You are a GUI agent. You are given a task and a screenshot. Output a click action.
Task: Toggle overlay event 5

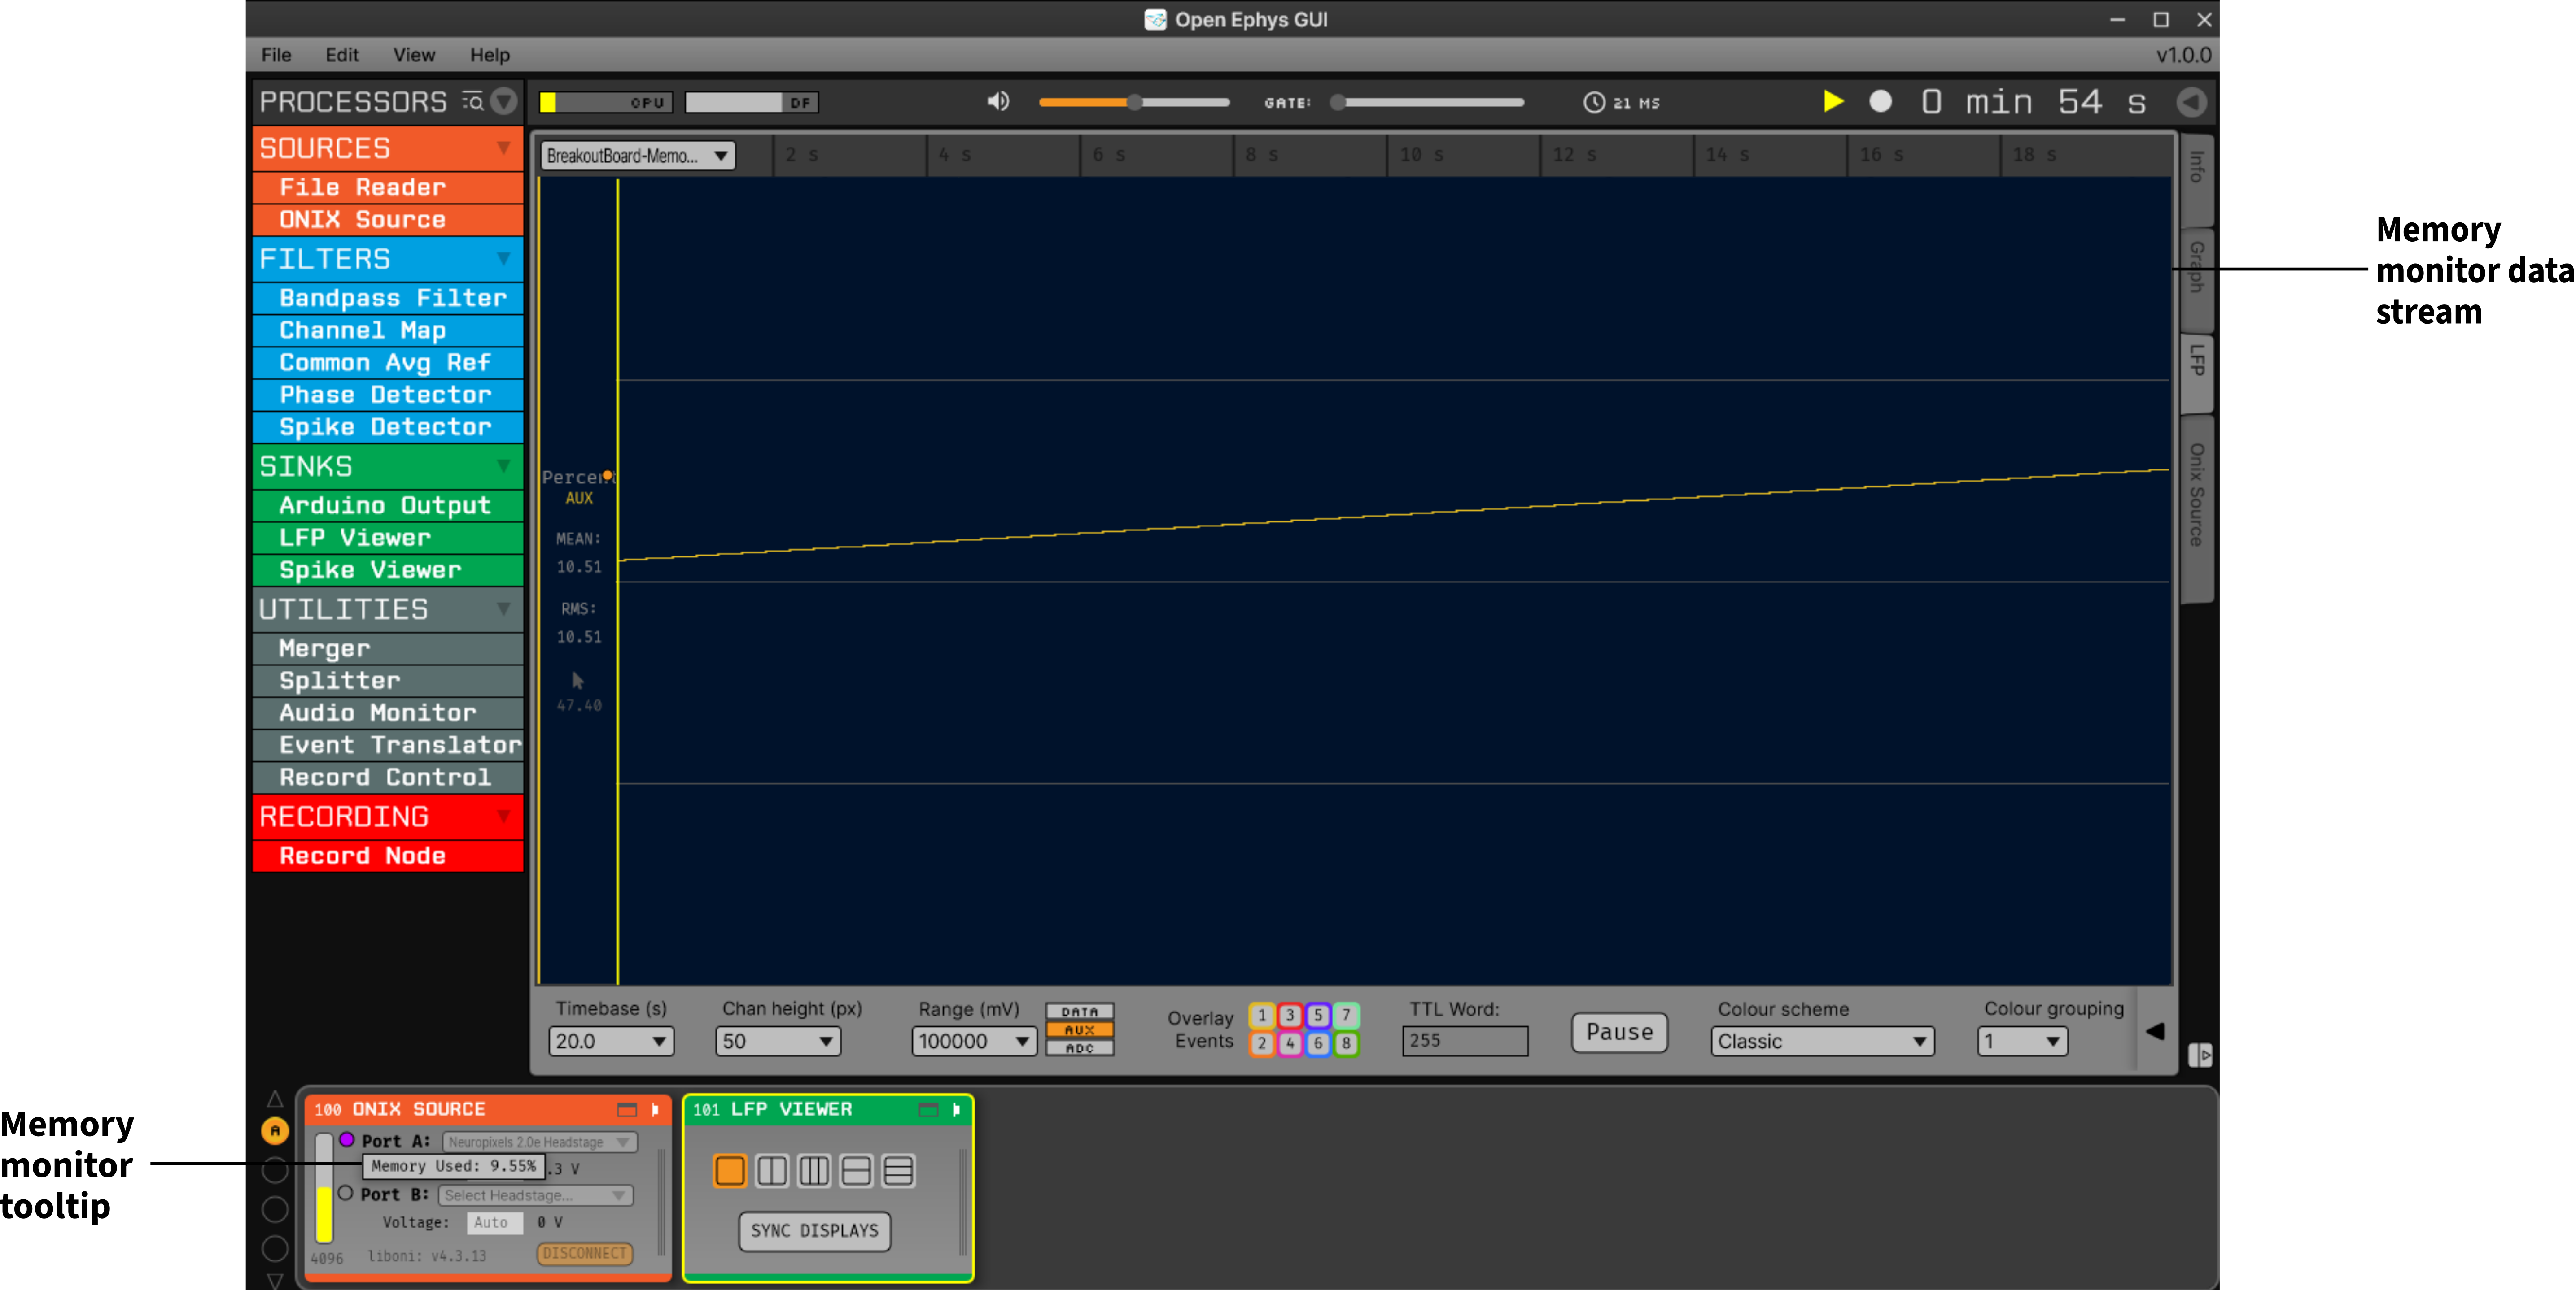click(x=1317, y=1015)
